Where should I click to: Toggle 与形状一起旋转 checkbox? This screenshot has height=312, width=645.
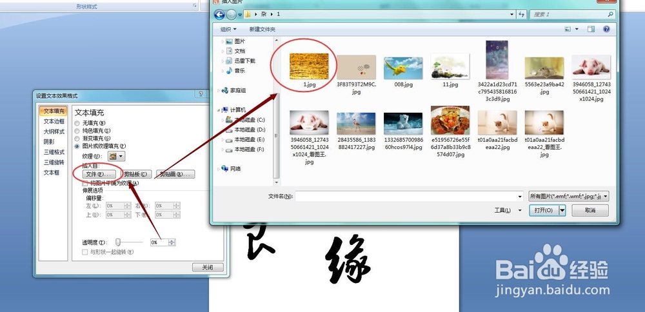click(84, 252)
